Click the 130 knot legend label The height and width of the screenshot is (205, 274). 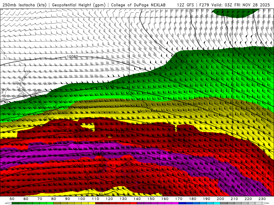tap(123, 199)
